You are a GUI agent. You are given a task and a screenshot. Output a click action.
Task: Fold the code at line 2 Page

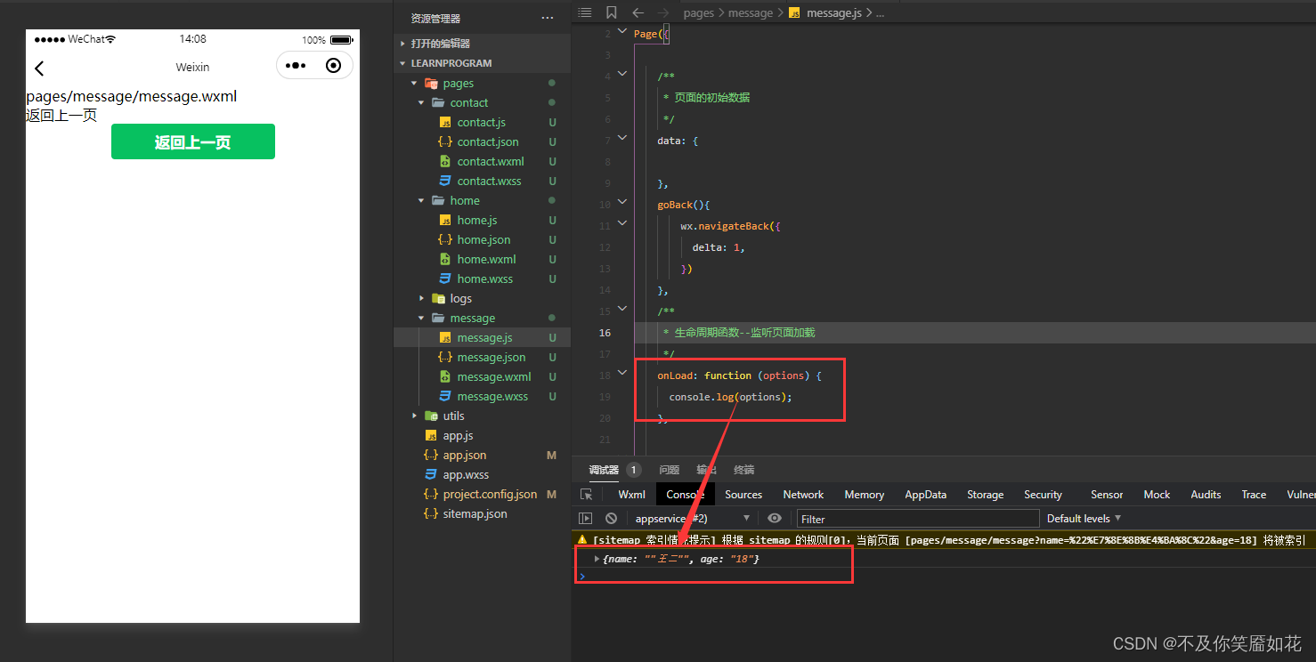click(x=622, y=33)
